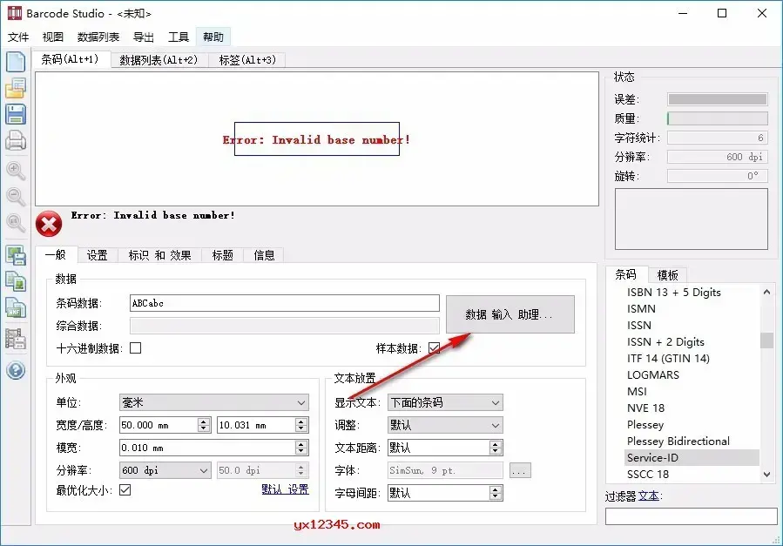Screen dimensions: 783x546
Task: Open the 标题 tab
Action: 222,255
